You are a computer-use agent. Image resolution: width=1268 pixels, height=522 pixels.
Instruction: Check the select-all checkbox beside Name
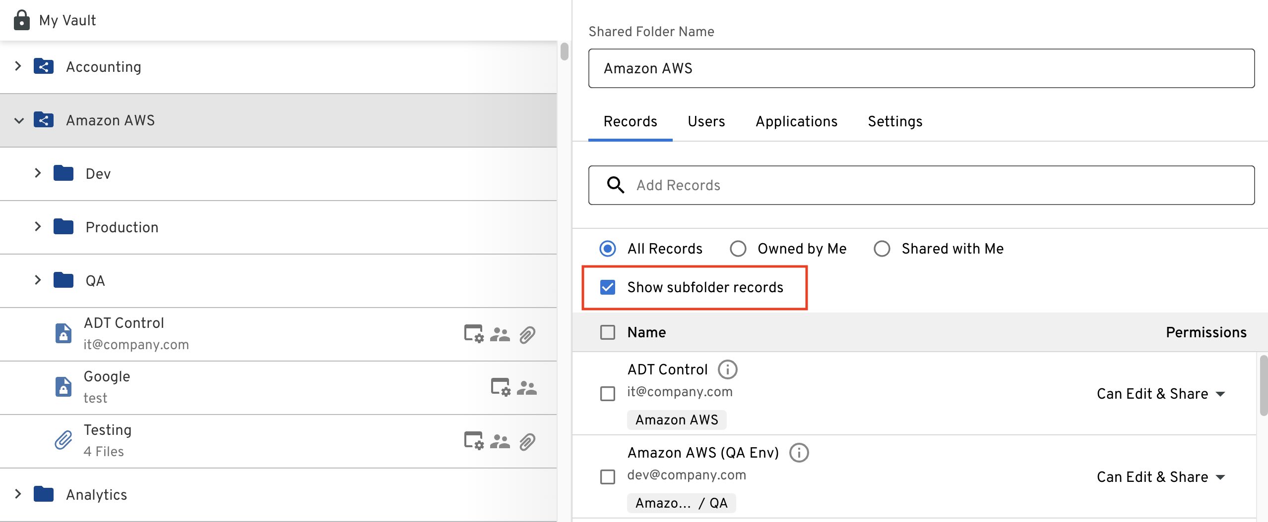pos(608,332)
